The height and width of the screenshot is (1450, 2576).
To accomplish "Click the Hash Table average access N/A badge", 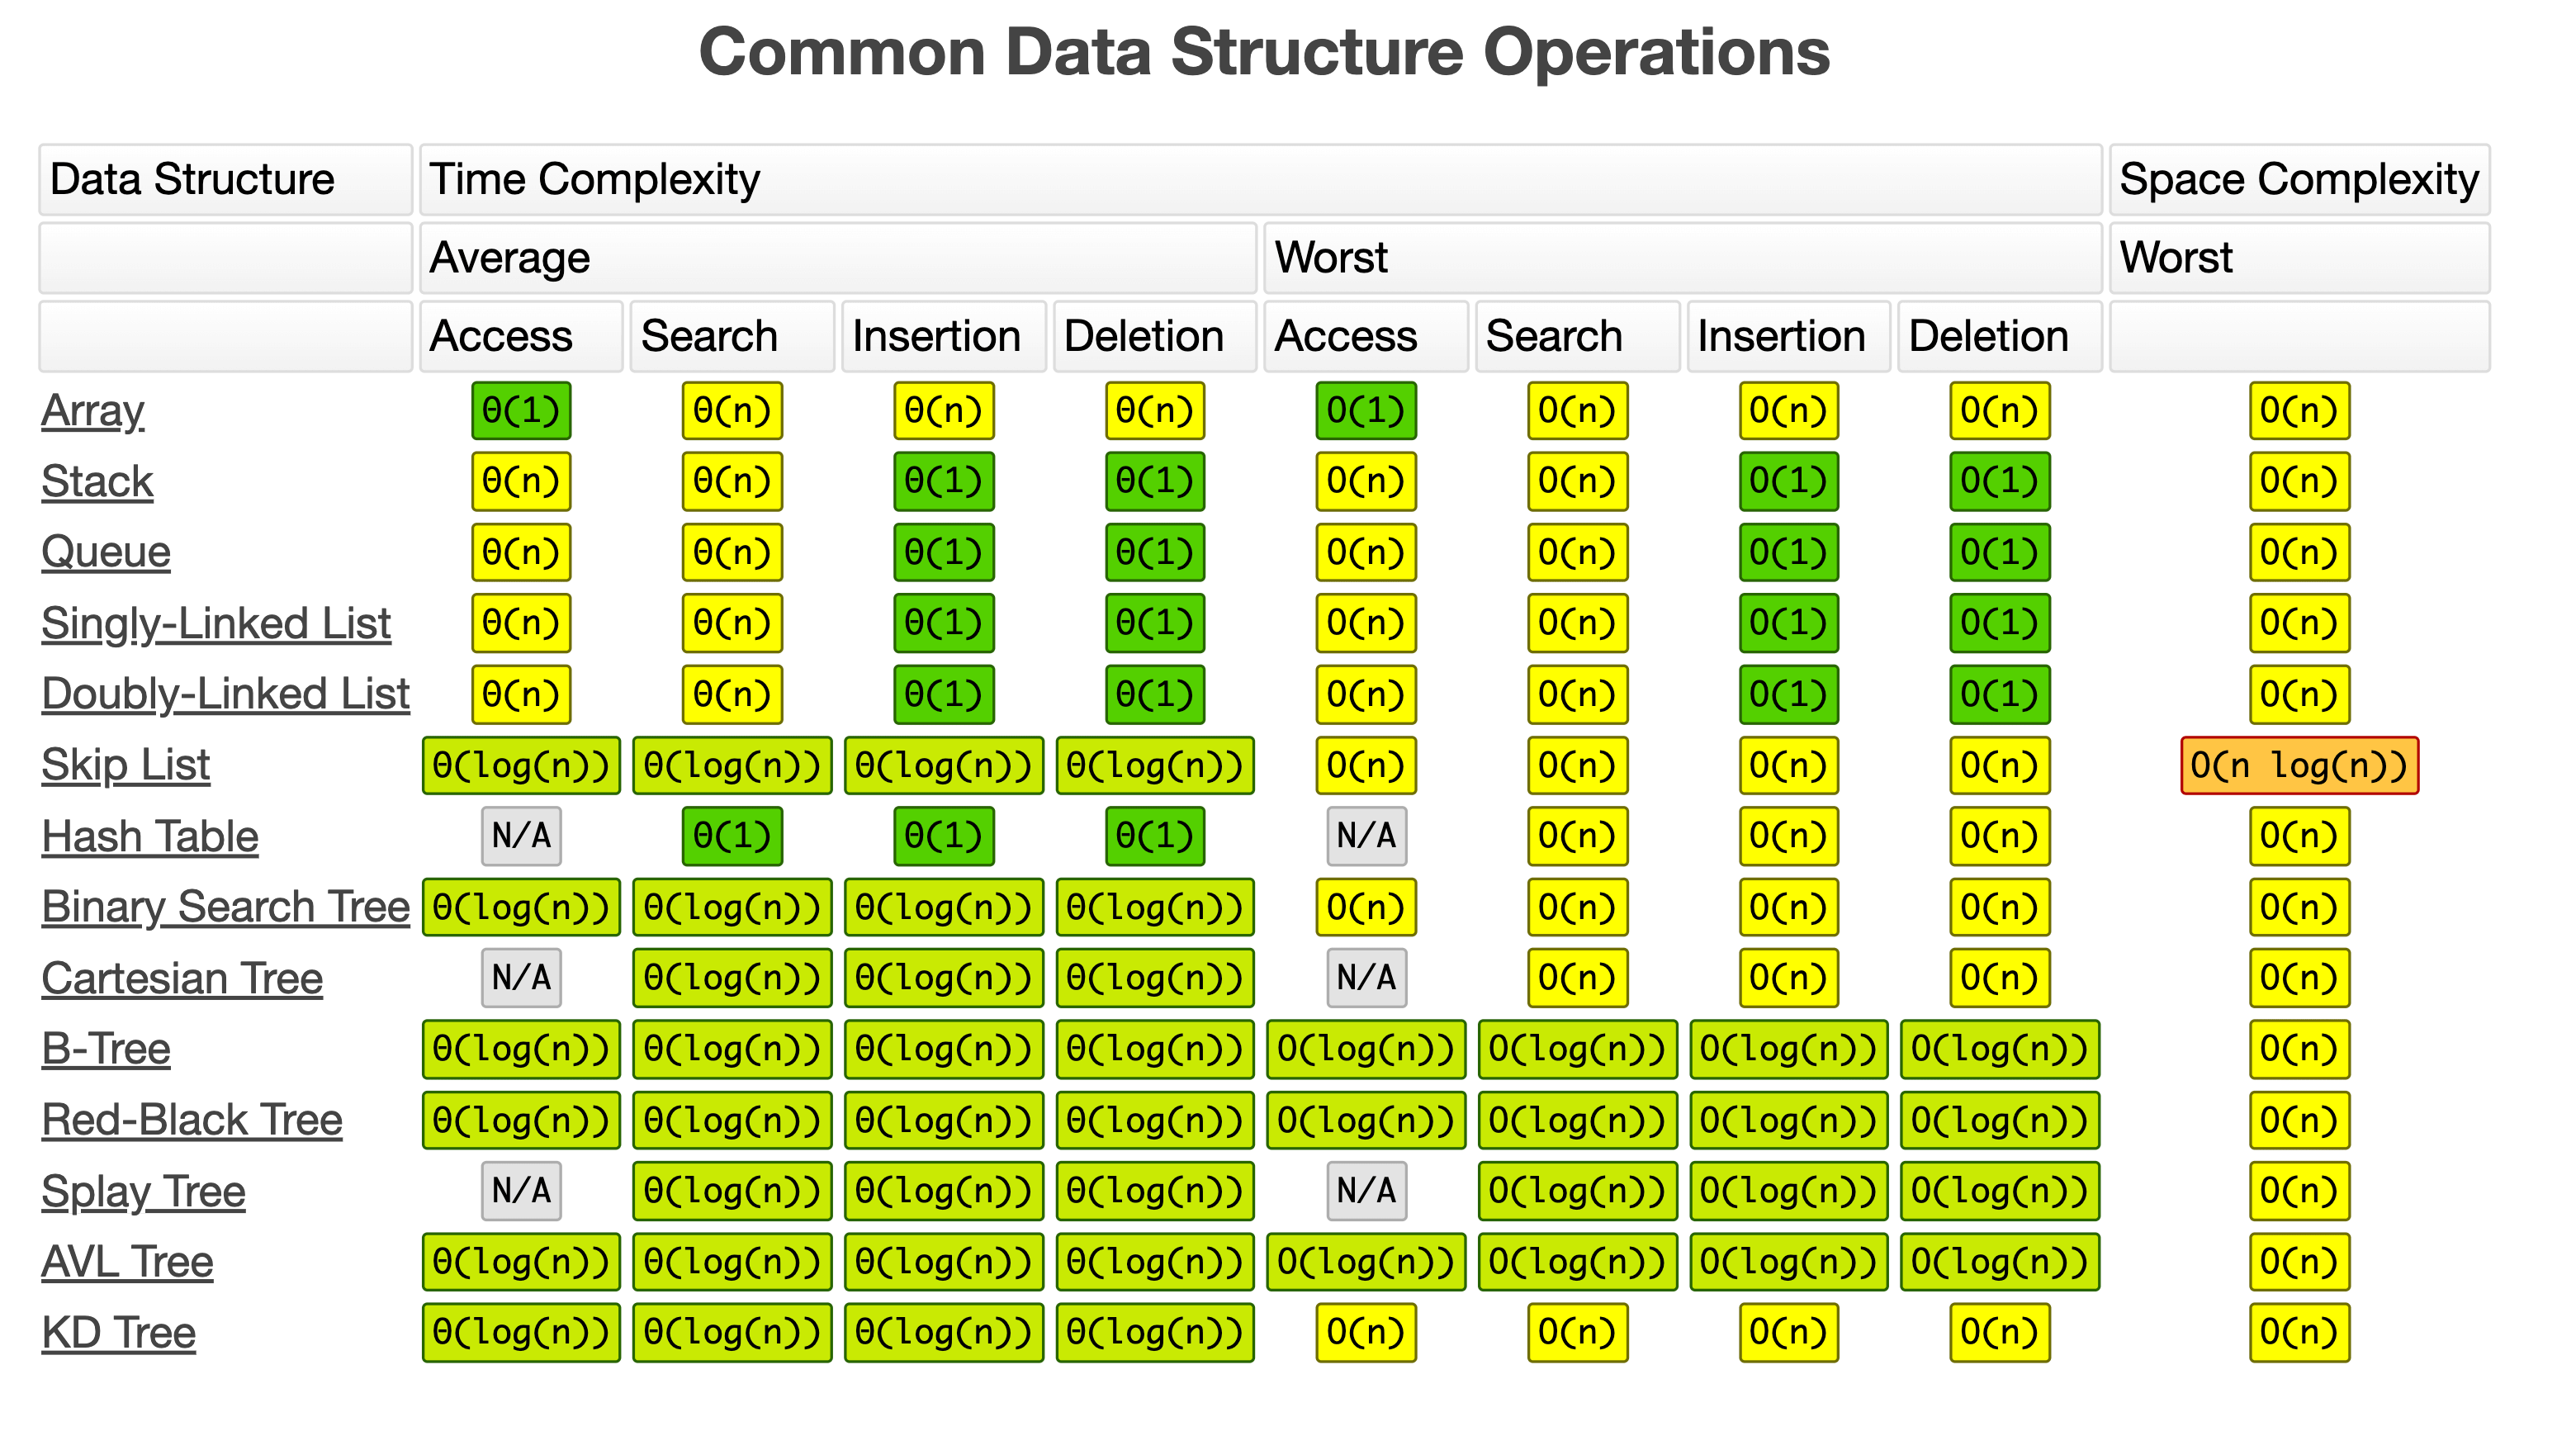I will pyautogui.click(x=521, y=837).
